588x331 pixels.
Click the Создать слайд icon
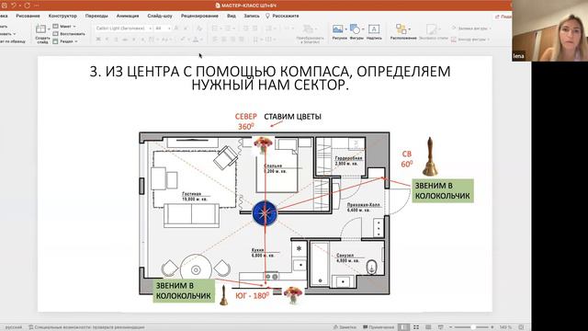click(x=40, y=29)
